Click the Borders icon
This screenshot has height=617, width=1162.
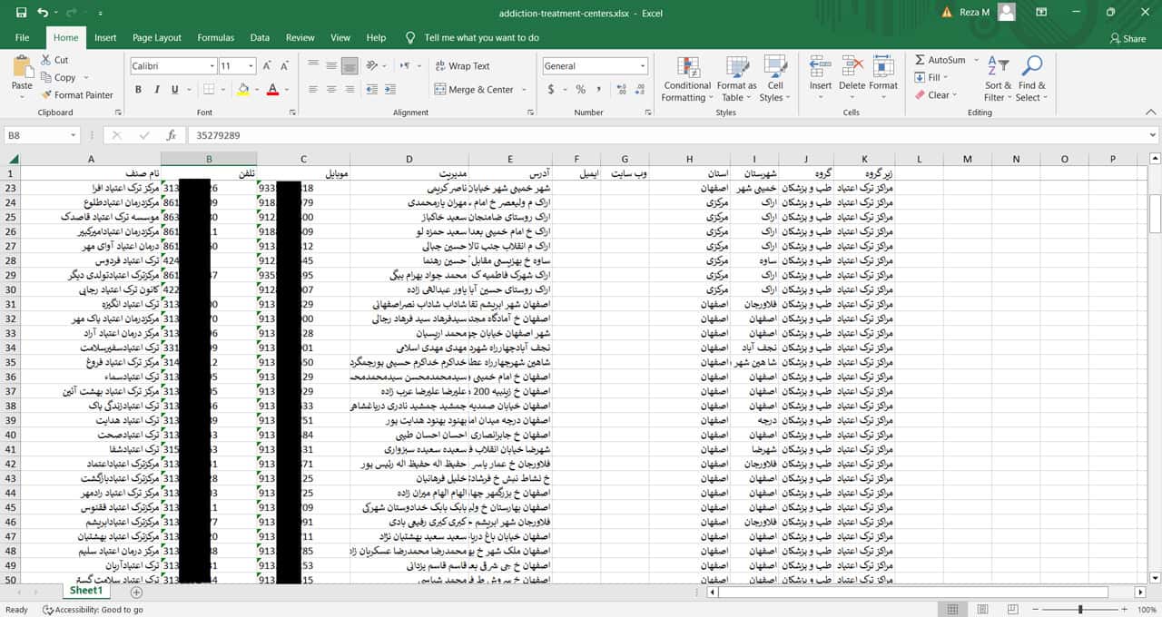point(208,90)
